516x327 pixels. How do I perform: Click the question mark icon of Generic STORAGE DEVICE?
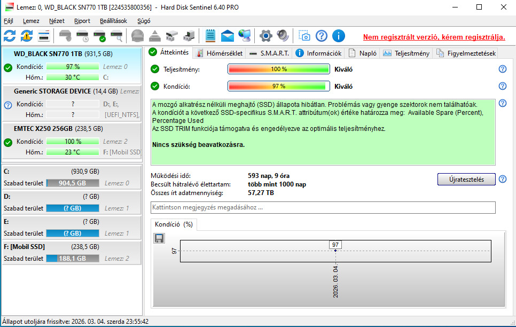[x=8, y=105]
